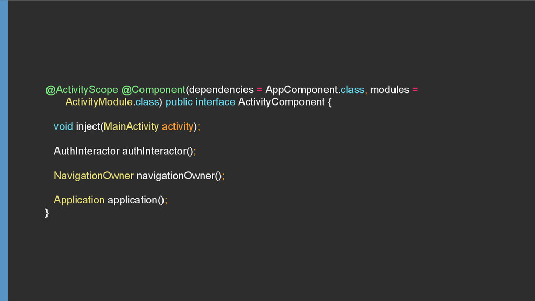This screenshot has width=535, height=301.
Task: Select the ActivityModule class name
Action: point(98,102)
